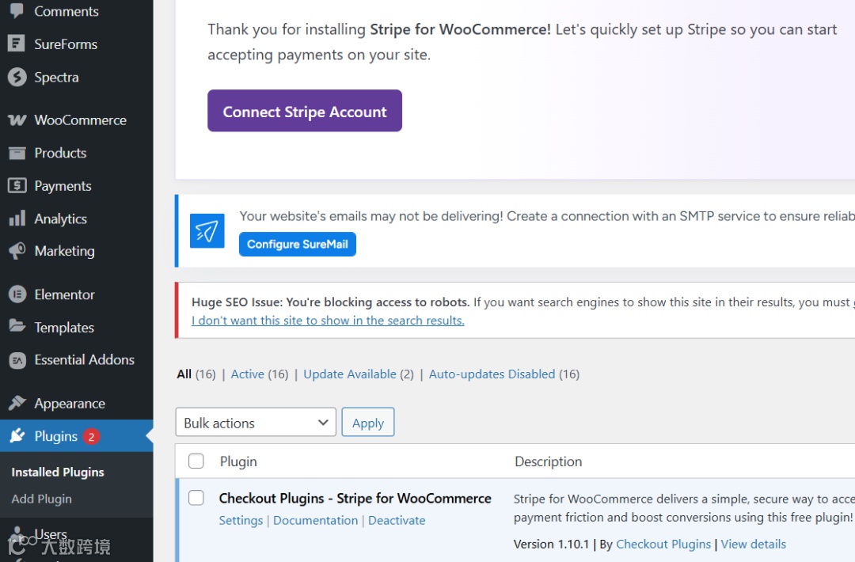Click the red Plugins update count badge
The height and width of the screenshot is (562, 855).
tap(91, 437)
